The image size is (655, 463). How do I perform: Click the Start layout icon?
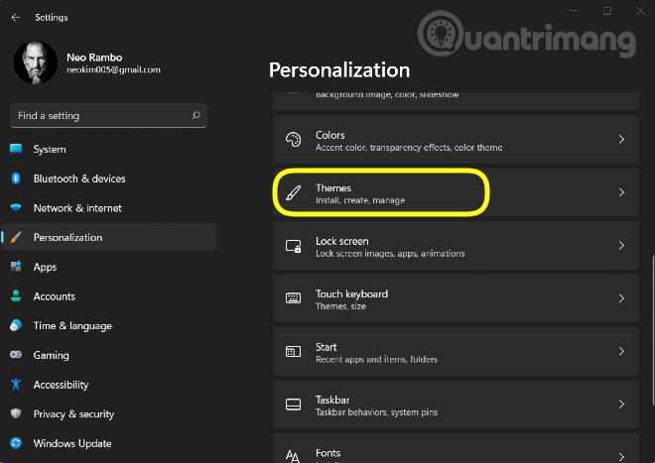point(293,352)
